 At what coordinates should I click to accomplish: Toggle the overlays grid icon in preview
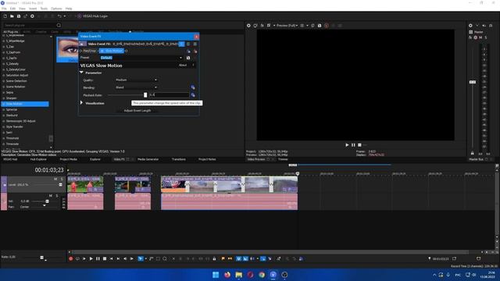[302, 26]
